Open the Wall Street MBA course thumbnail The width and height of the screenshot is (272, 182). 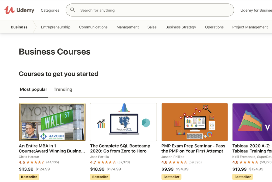pos(52,122)
